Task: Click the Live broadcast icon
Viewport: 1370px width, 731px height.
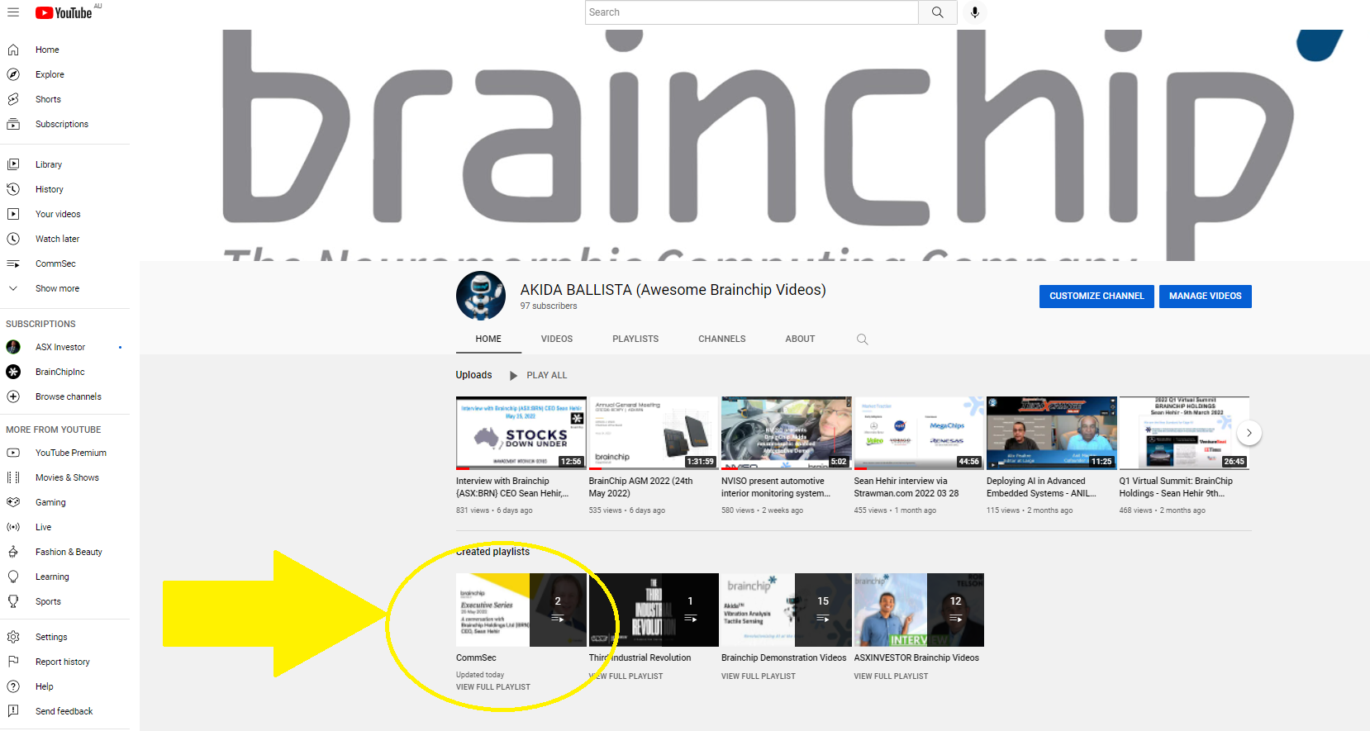Action: (13, 527)
